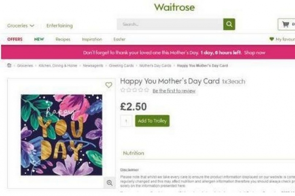This screenshot has width=295, height=196.
Task: Select the Nutrition tab
Action: pos(133,153)
